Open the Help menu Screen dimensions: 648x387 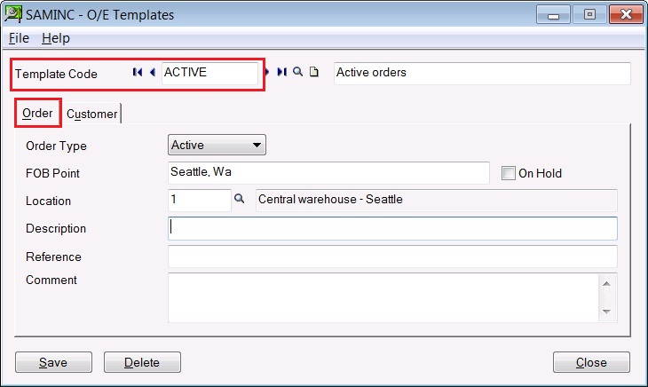(x=56, y=38)
